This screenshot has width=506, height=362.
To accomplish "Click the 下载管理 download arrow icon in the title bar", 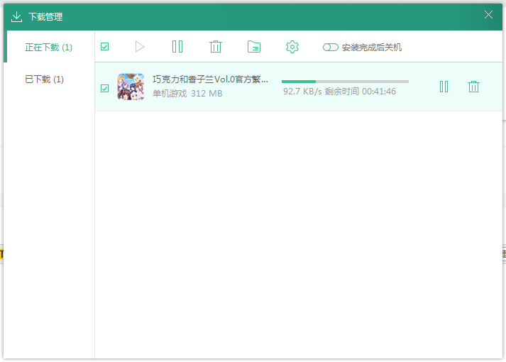I will click(x=16, y=17).
